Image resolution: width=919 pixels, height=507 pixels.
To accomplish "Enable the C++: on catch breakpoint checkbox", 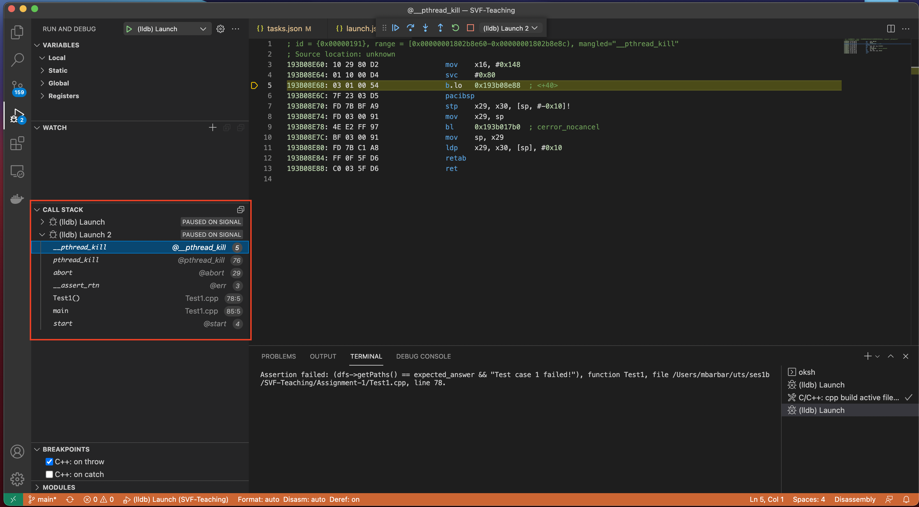I will click(x=49, y=475).
